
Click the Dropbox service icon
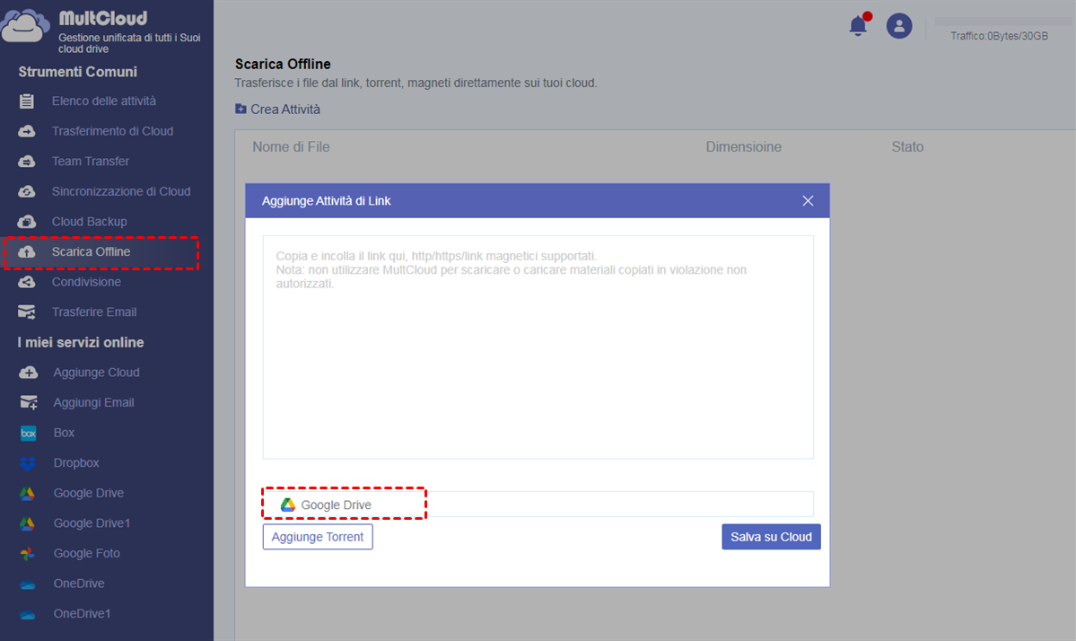point(28,463)
